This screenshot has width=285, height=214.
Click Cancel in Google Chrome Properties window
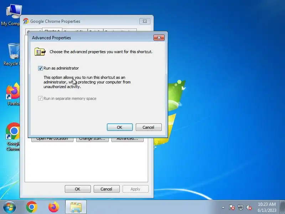pyautogui.click(x=107, y=189)
